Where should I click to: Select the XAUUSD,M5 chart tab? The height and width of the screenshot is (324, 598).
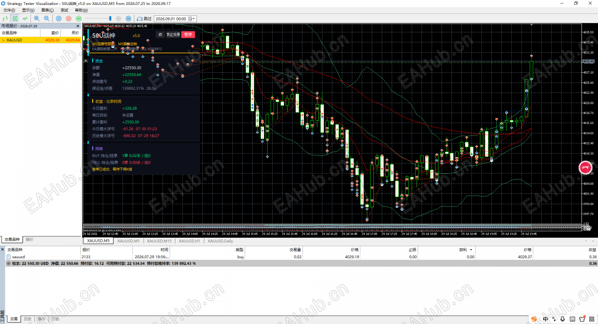coord(99,241)
